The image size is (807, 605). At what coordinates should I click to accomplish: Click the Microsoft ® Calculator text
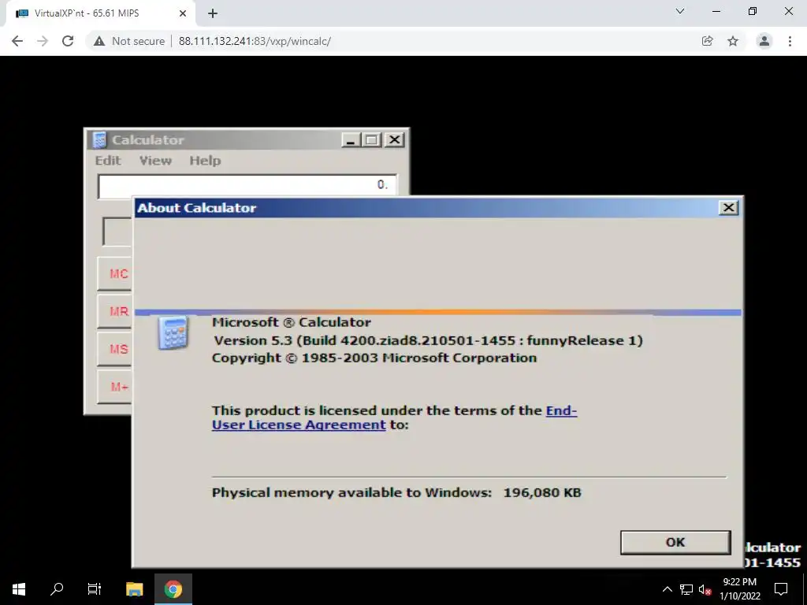[292, 322]
